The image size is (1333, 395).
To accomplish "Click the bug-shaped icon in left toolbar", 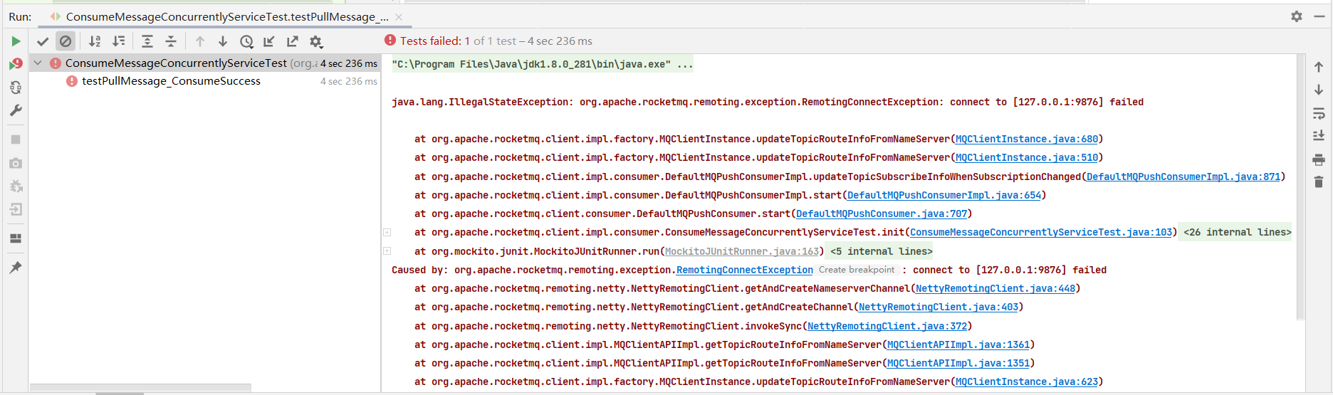I will coord(16,186).
